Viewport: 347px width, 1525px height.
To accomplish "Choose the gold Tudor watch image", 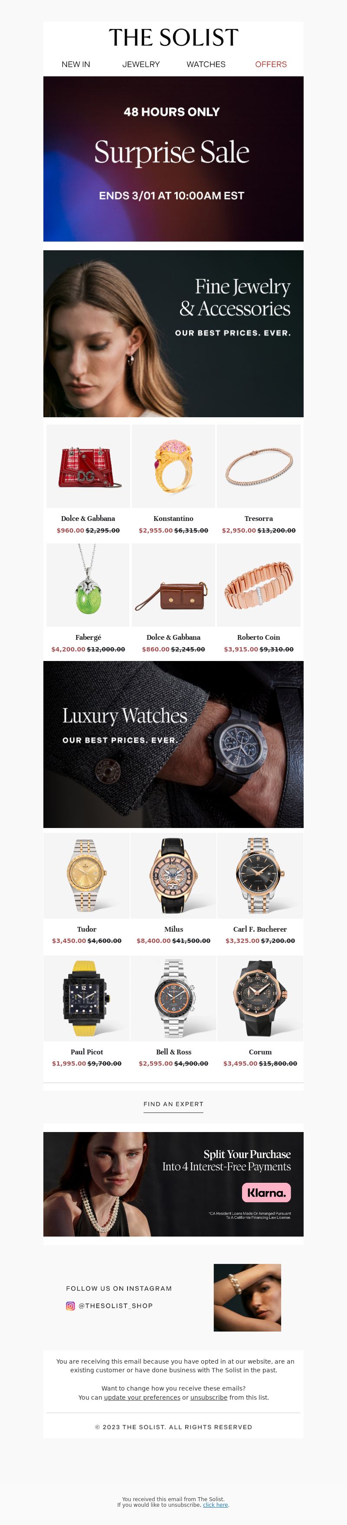I will pyautogui.click(x=86, y=876).
